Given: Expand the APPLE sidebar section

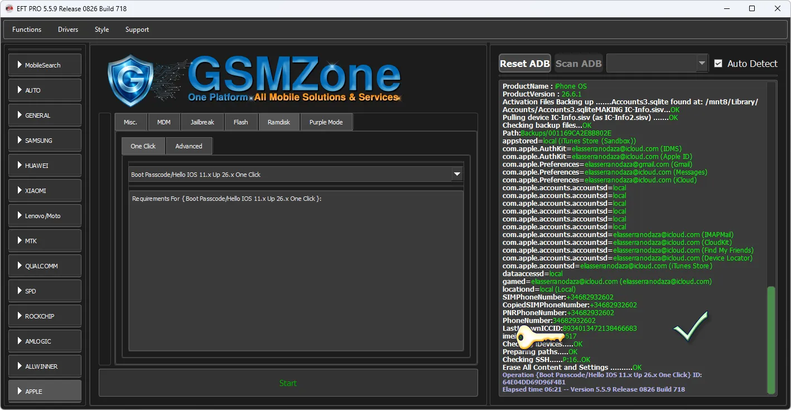Looking at the screenshot, I should click(45, 391).
